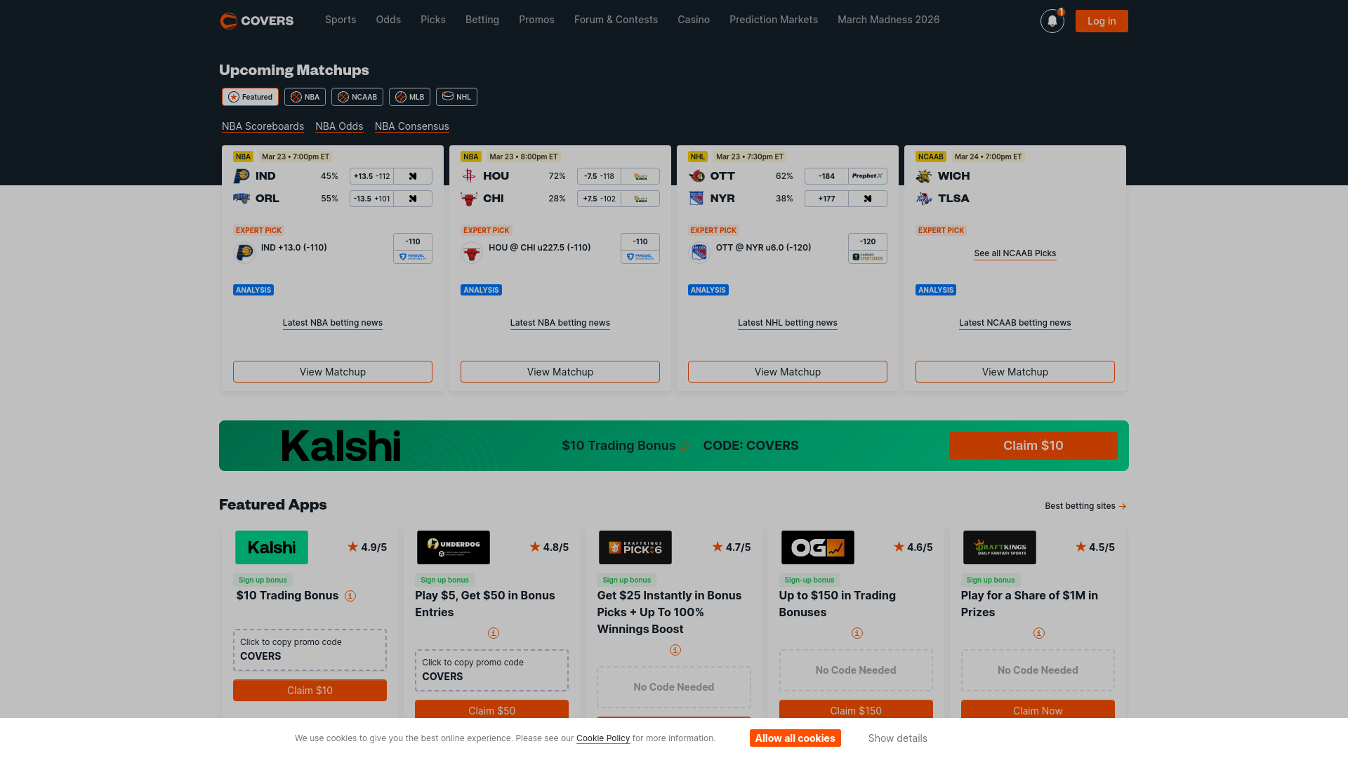Click info icon under Pick6 bonus offer
Image resolution: width=1348 pixels, height=758 pixels.
[675, 650]
